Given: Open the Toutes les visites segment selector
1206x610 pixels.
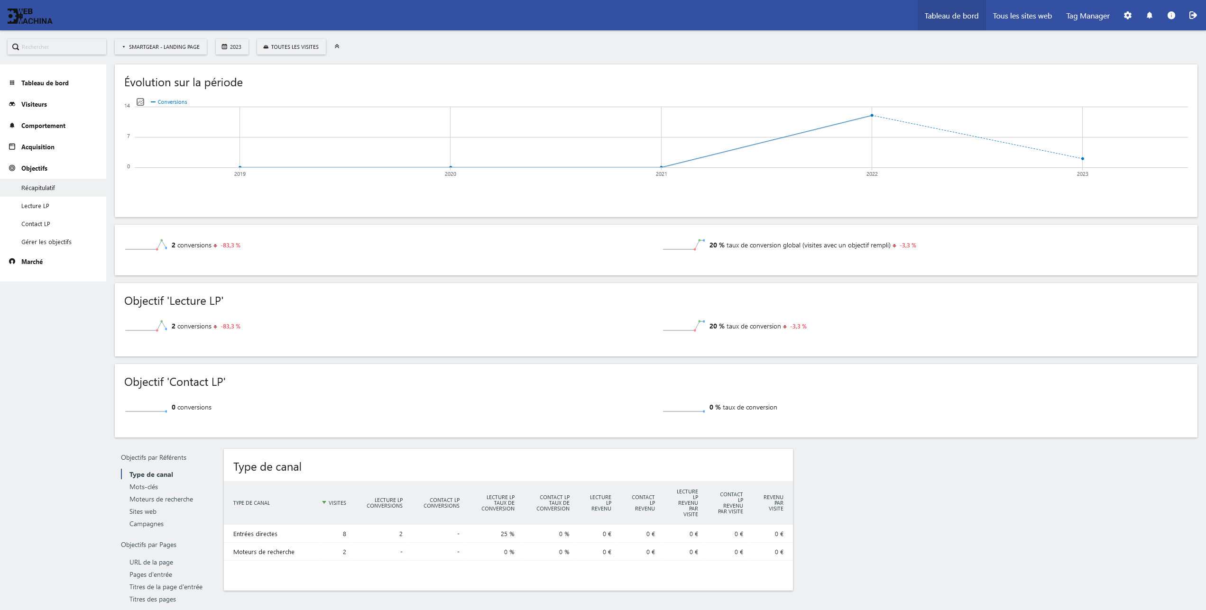Looking at the screenshot, I should pos(291,47).
